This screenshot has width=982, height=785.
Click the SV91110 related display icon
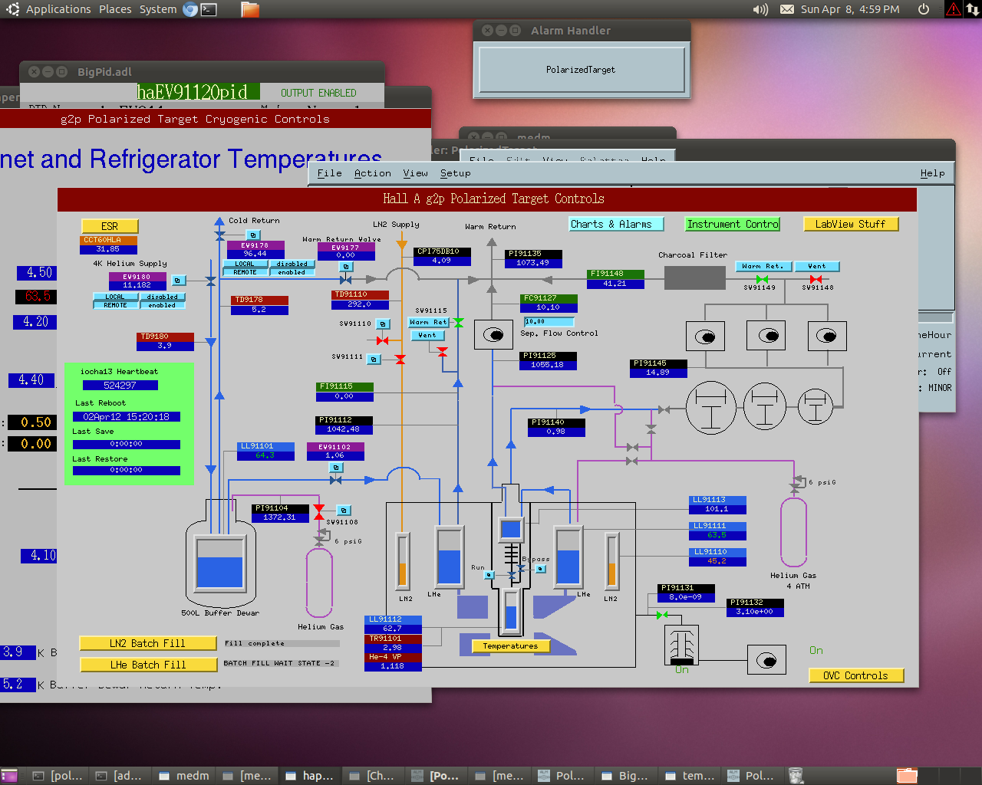(x=384, y=324)
